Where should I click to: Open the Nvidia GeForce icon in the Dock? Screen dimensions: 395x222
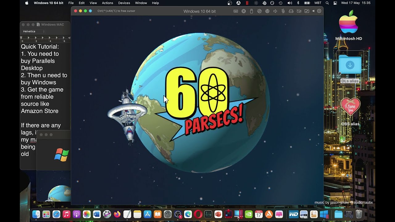(249, 214)
